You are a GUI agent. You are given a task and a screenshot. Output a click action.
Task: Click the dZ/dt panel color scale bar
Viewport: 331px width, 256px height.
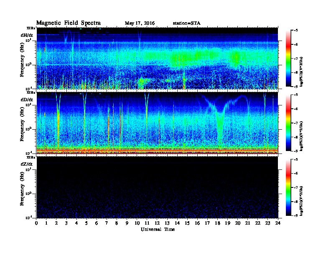pos(288,187)
